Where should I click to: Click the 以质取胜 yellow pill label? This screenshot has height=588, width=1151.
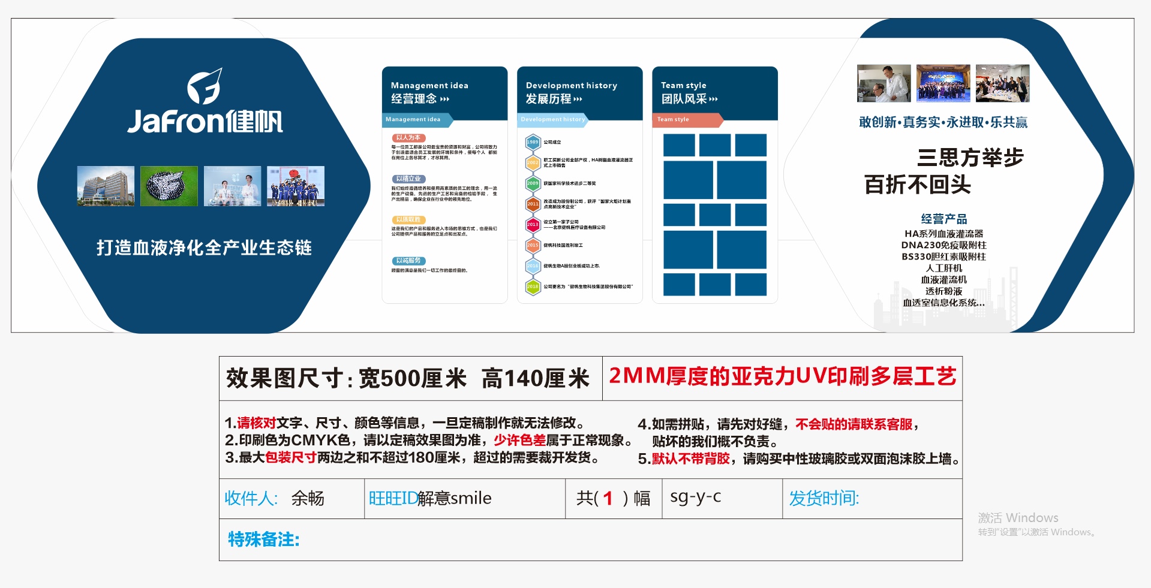point(408,219)
